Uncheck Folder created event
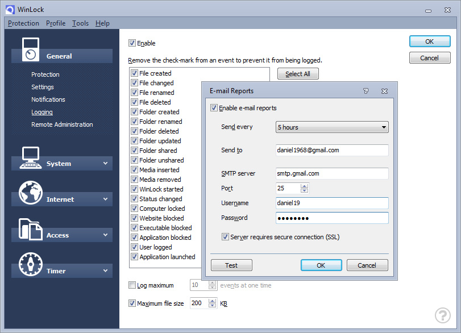The width and height of the screenshot is (461, 333). [x=134, y=112]
